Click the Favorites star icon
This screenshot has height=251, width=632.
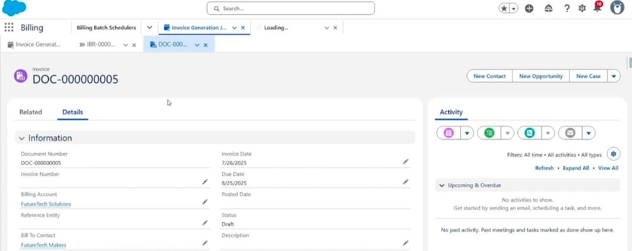coord(504,8)
